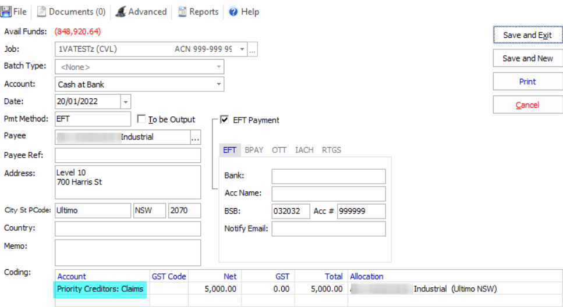
Task: Open the Documents (0) page icon
Action: pyautogui.click(x=42, y=12)
